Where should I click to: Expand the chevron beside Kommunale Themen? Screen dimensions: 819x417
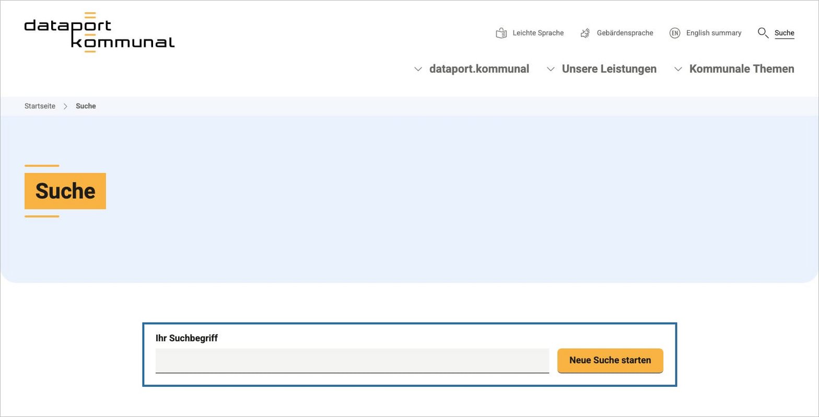[x=678, y=69]
